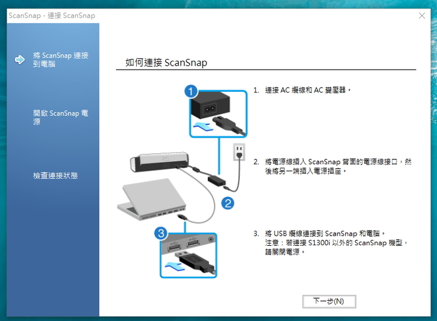437x321 pixels.
Task: Click the 下一步(N) button
Action: click(329, 301)
